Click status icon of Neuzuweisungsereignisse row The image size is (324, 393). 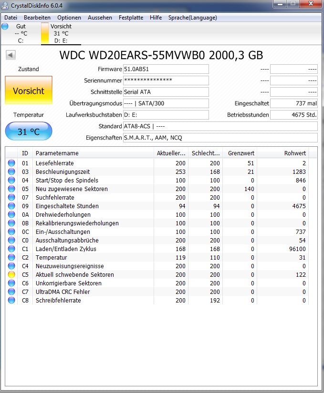(x=11, y=266)
